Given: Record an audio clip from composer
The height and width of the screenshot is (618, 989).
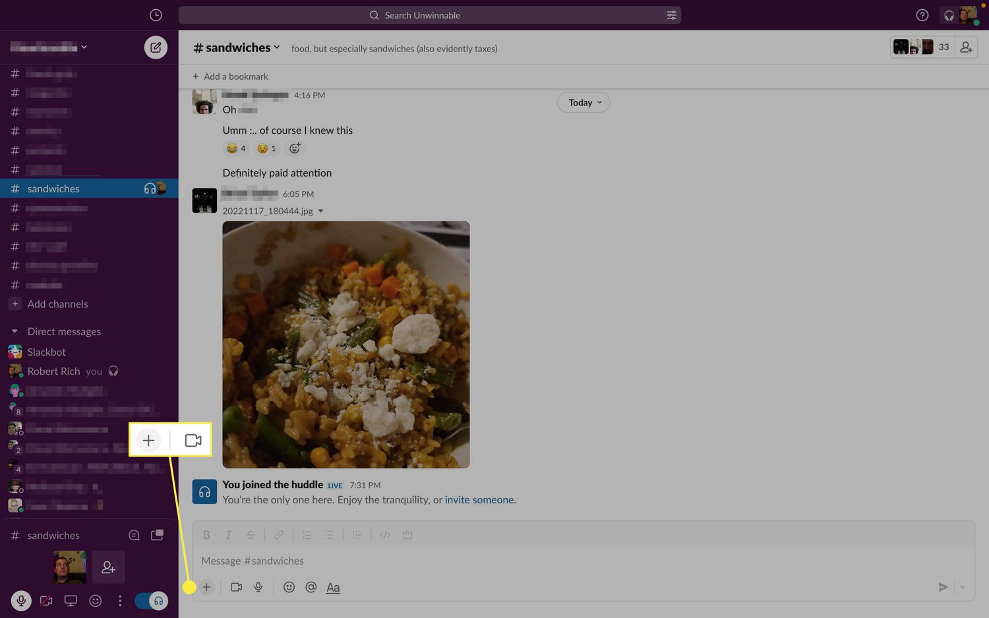Looking at the screenshot, I should (x=258, y=587).
